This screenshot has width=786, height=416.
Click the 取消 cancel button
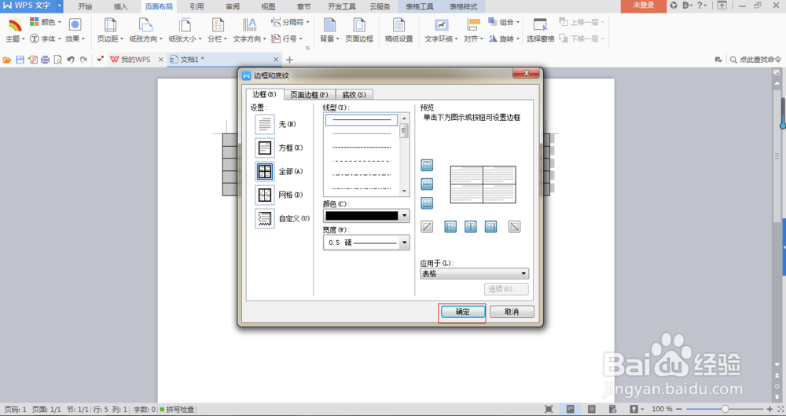pyautogui.click(x=512, y=312)
